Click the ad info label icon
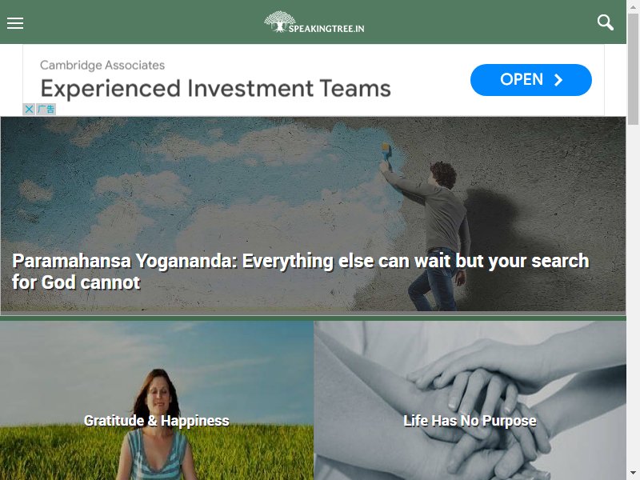Screen dimensions: 640x480 (x=46, y=109)
